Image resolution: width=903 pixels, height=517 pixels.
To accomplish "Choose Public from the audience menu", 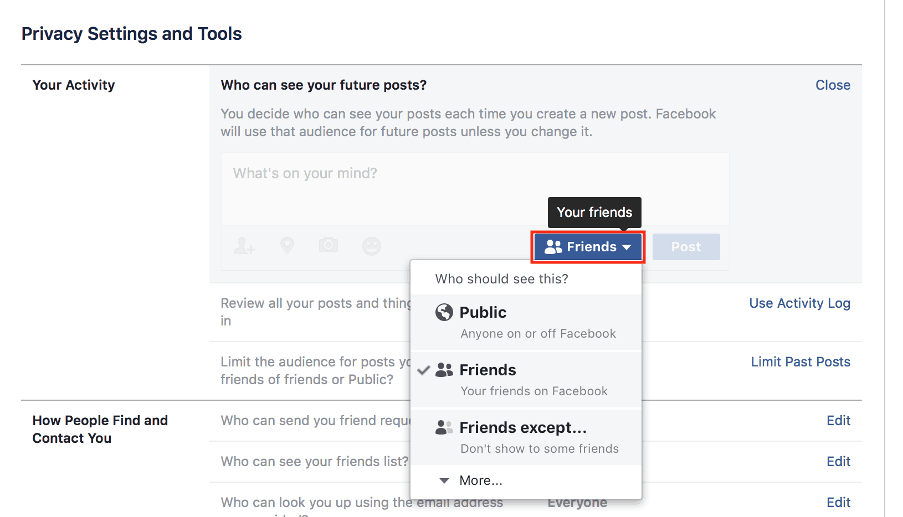I will (483, 312).
